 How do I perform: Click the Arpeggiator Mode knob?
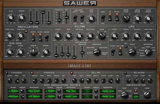pos(124,95)
